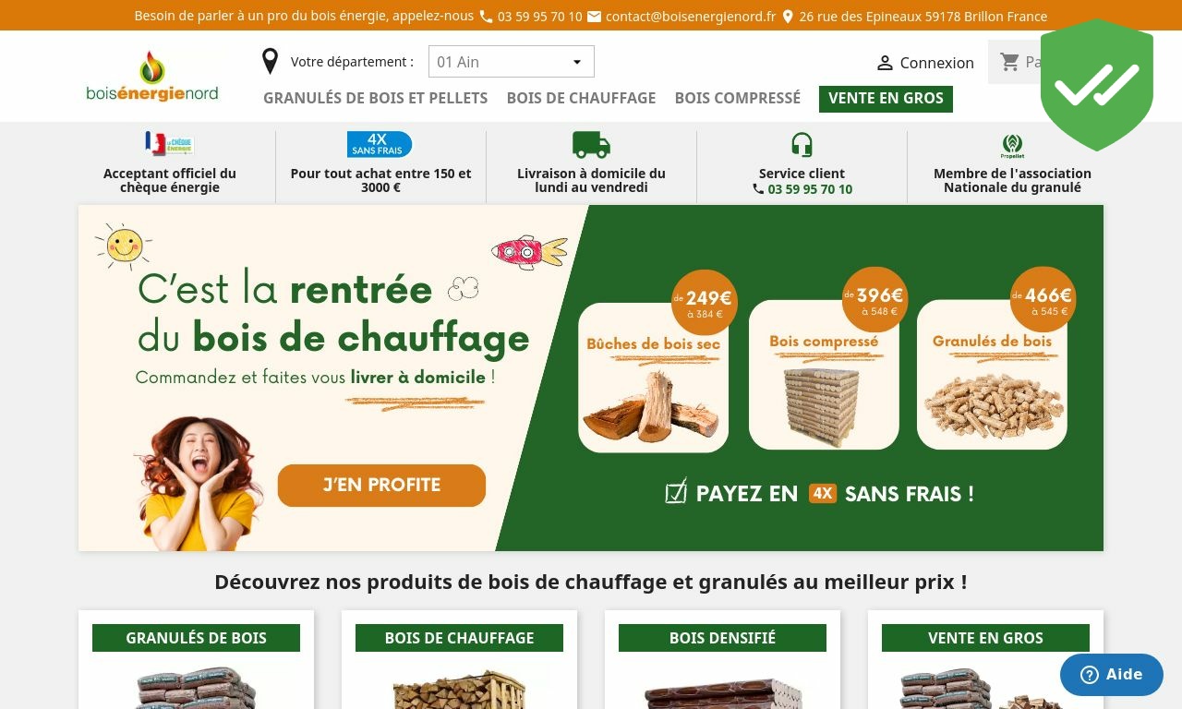The image size is (1182, 709).
Task: Click the green Vente en gros button
Action: 886,99
